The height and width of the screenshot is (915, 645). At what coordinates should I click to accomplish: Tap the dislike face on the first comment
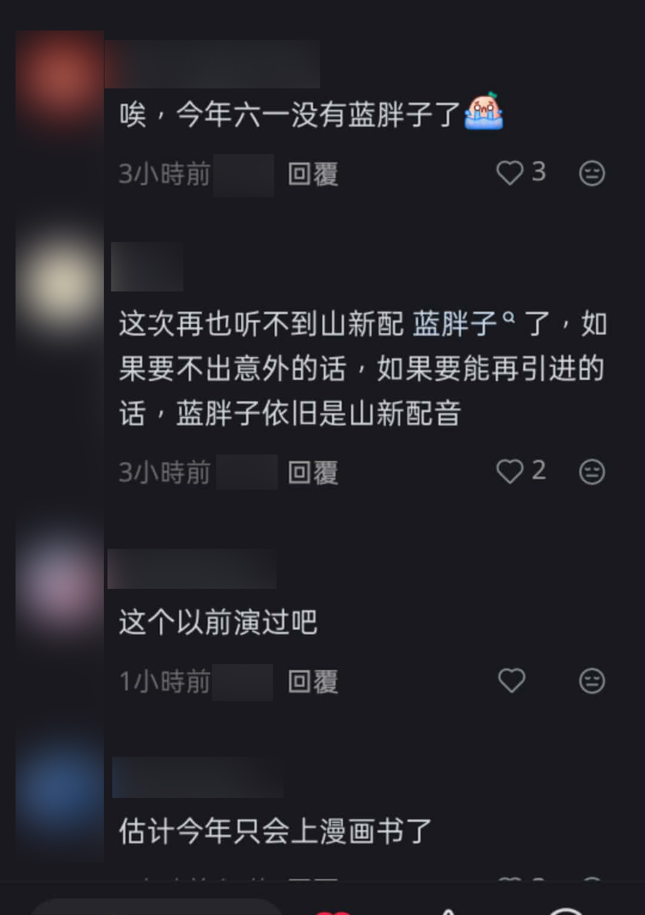(x=592, y=173)
